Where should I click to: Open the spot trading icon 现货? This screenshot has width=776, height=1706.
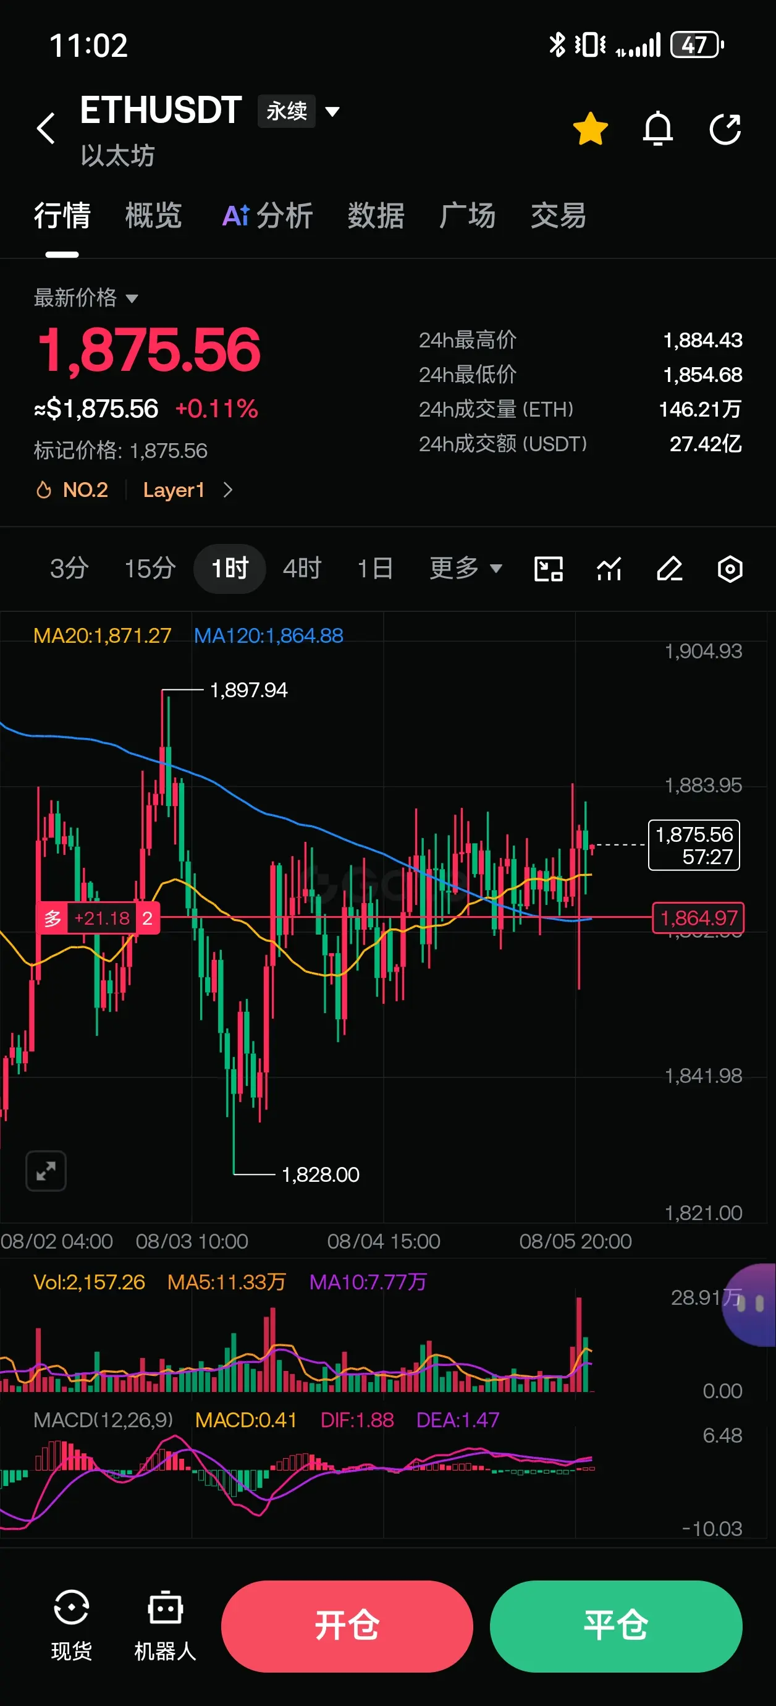pos(71,1625)
